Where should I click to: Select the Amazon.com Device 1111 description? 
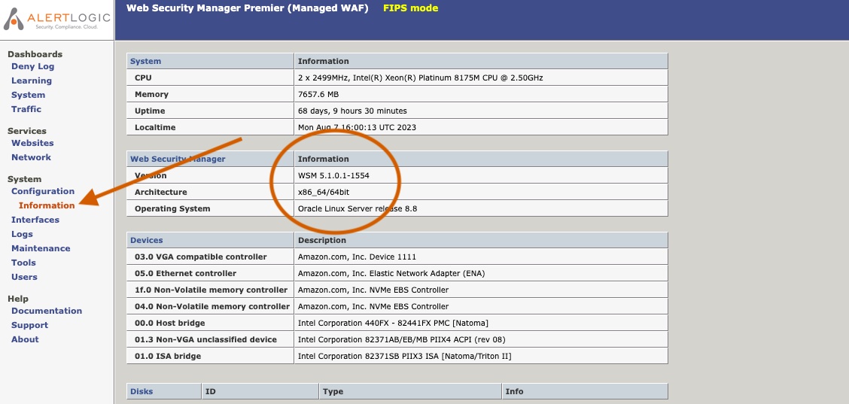click(x=357, y=257)
